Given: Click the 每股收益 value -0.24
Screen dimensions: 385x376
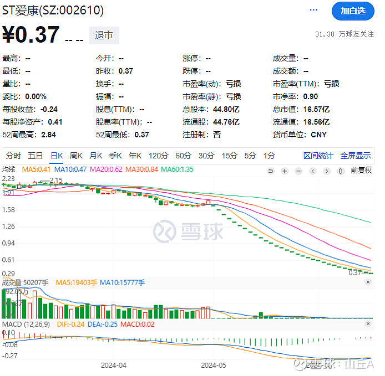Looking at the screenshot, I should pos(49,109).
